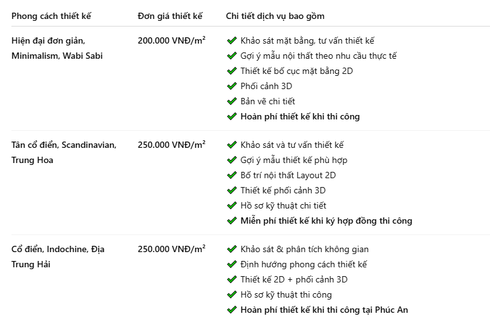This screenshot has height=321, width=490.
Task: Click checkmark next to Khảo sát & phân tích không gian
Action: tap(231, 250)
